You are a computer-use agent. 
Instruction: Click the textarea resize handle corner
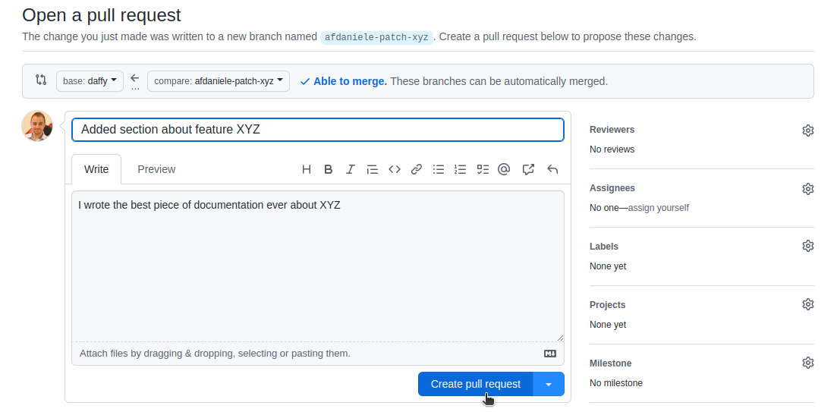point(560,338)
